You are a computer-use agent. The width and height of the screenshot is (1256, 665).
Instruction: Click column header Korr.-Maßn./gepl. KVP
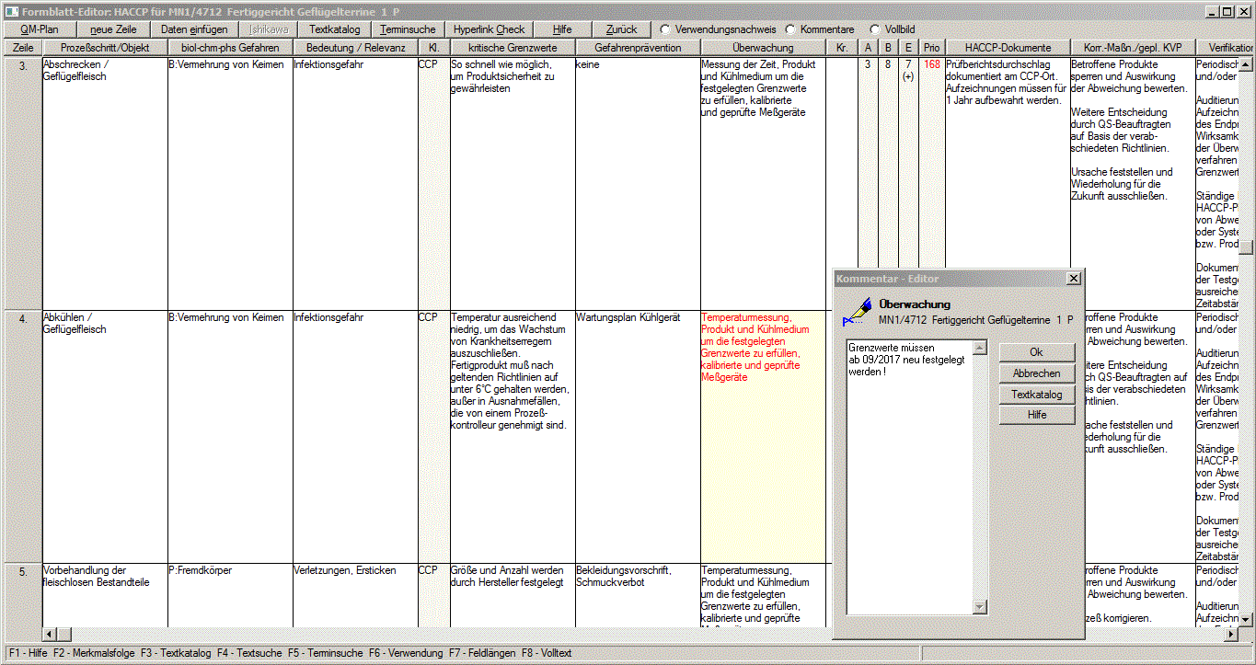tap(1133, 48)
